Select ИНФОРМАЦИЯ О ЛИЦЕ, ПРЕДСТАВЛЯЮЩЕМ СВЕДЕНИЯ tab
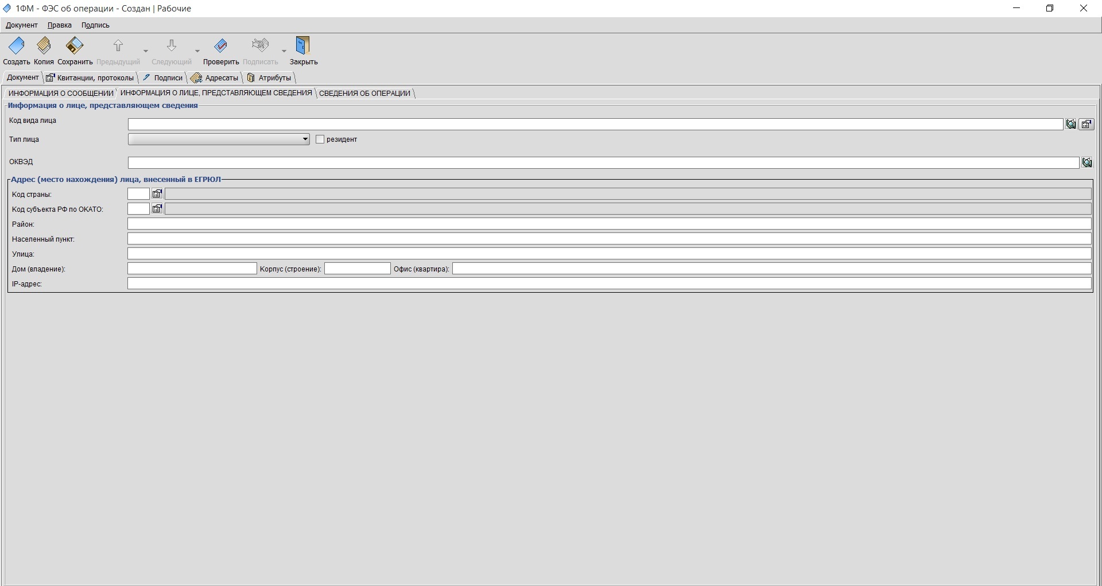The width and height of the screenshot is (1102, 586). click(216, 93)
